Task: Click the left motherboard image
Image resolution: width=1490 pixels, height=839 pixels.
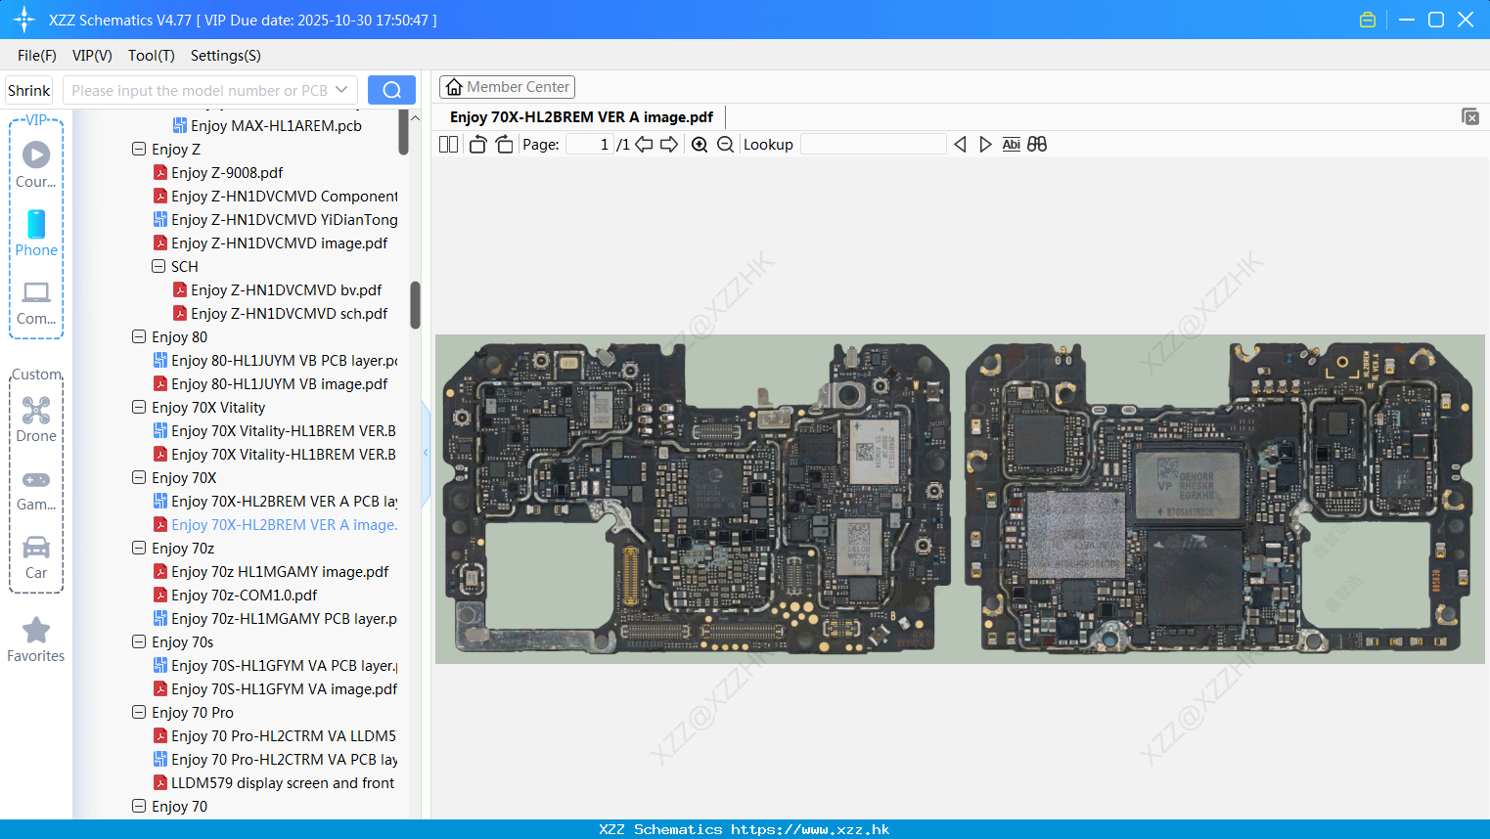Action: click(696, 499)
